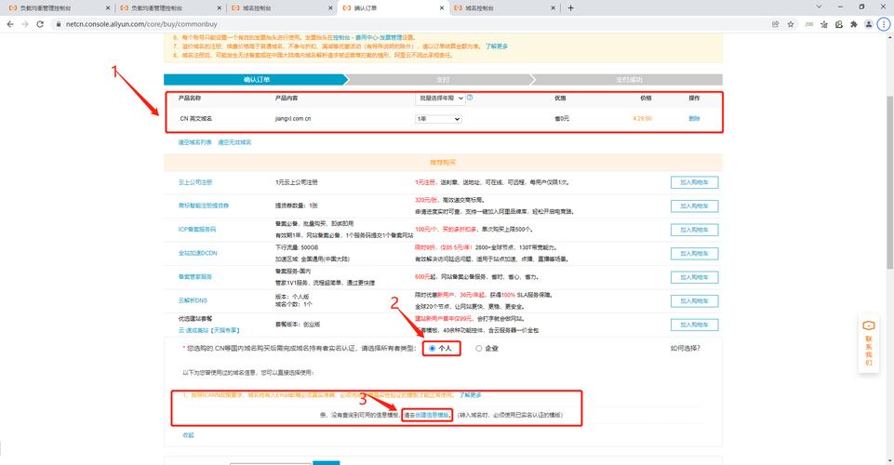894x465 pixels.
Task: Click the help icon beside 批量选择年限
Action: tap(470, 97)
